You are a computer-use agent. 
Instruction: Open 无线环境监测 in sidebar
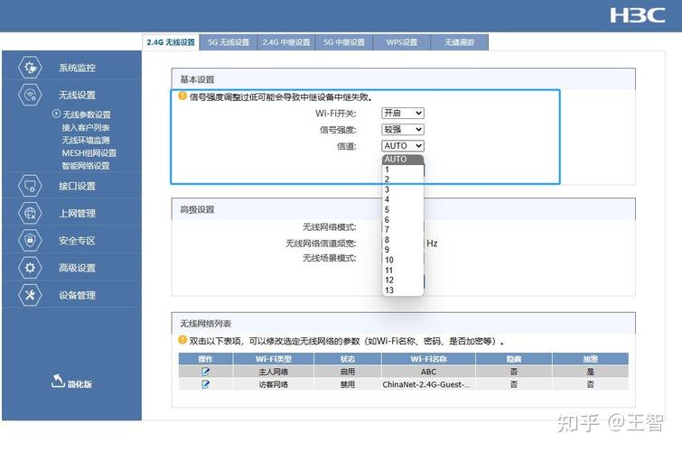point(86,140)
